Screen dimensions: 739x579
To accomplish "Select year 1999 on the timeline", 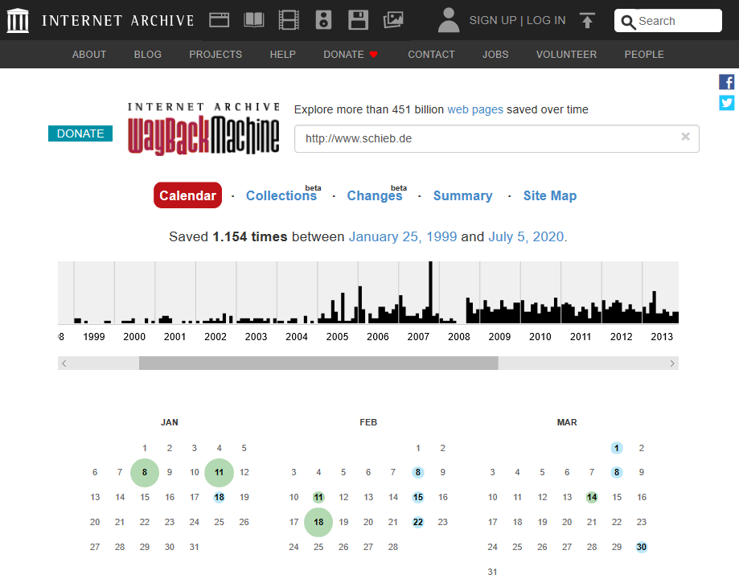I will point(94,337).
